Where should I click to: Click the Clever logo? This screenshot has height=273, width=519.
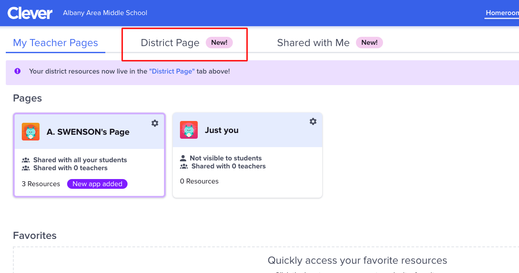pos(30,13)
